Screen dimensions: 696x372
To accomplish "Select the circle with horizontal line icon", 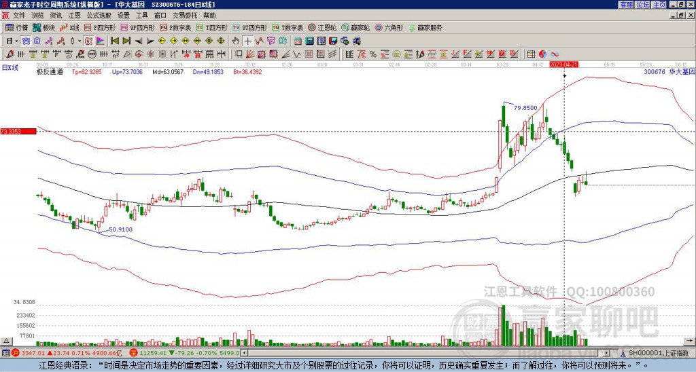I will [92, 54].
